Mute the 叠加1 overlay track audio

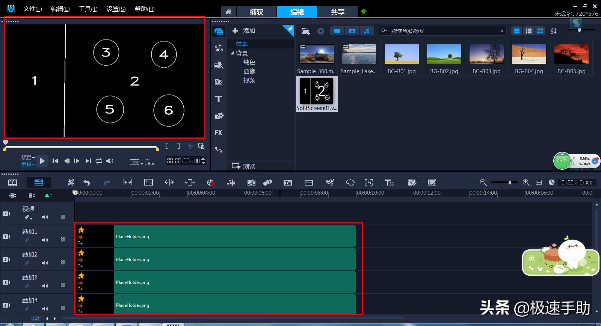tap(45, 240)
